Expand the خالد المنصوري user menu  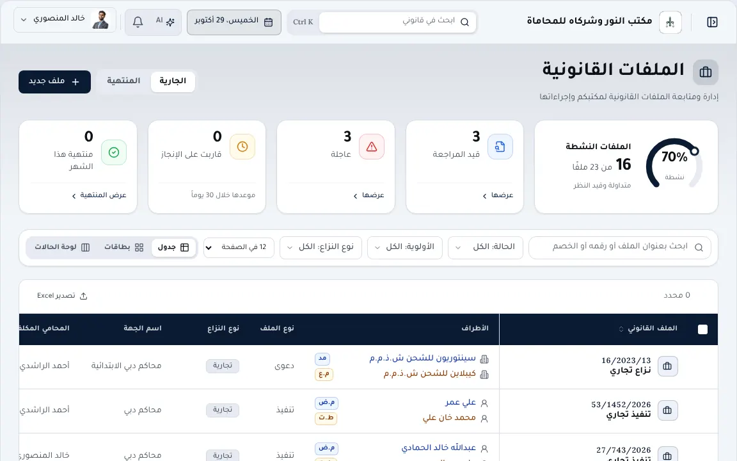tap(65, 20)
